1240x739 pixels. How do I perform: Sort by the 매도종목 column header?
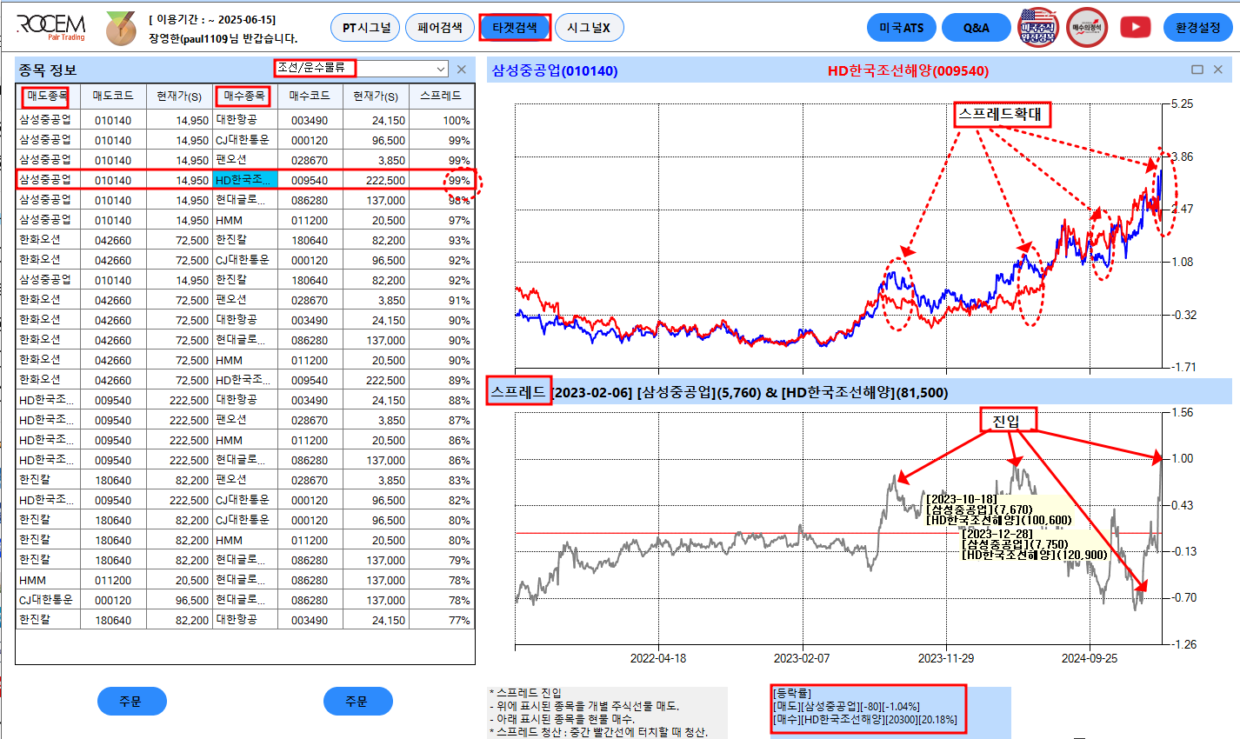click(48, 97)
